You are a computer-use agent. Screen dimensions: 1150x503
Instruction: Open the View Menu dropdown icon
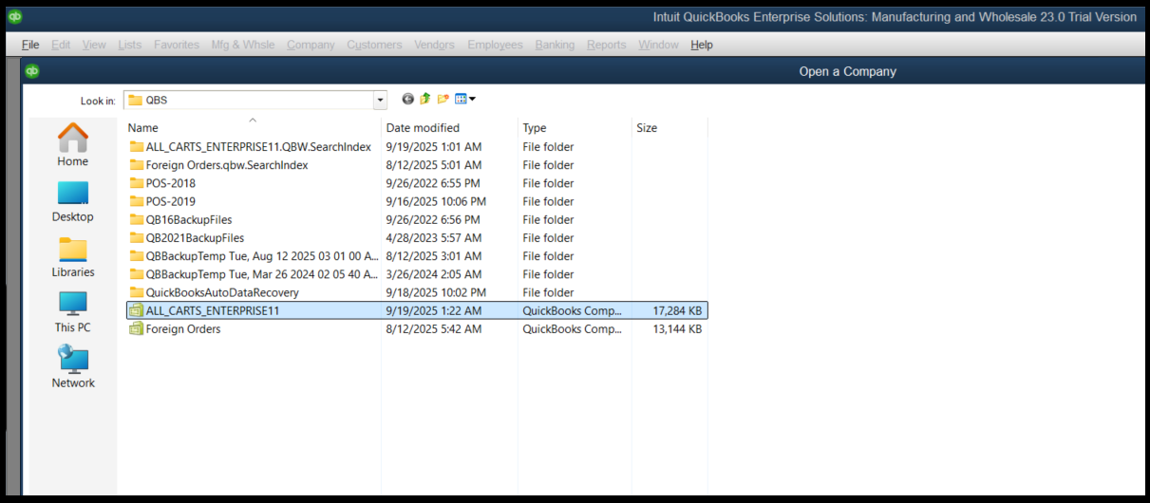[464, 100]
